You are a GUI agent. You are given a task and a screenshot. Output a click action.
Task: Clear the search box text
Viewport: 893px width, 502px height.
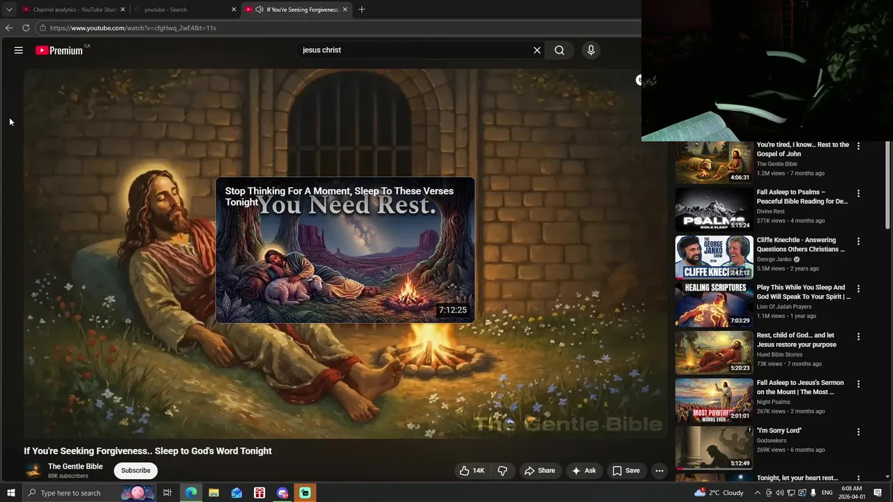pyautogui.click(x=537, y=50)
